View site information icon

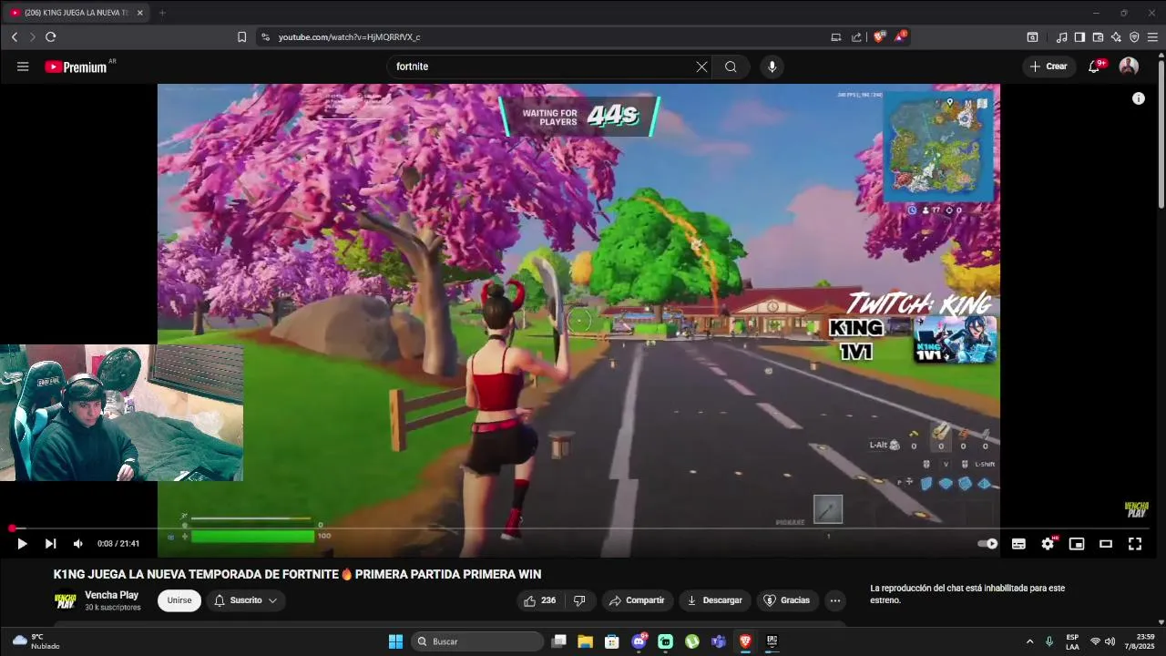[x=265, y=37]
